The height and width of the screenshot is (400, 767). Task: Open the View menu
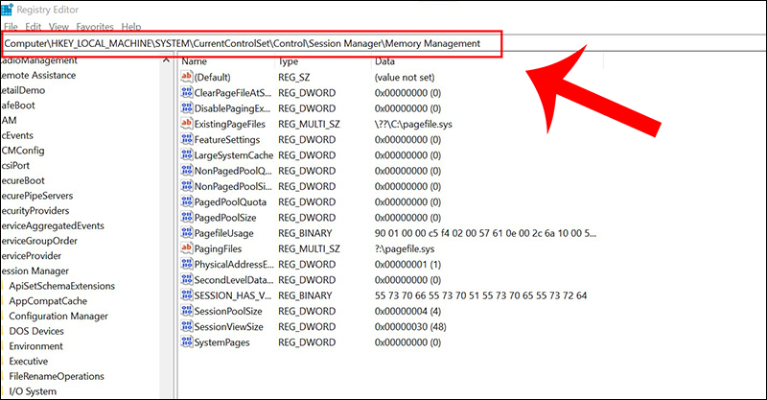[x=58, y=27]
